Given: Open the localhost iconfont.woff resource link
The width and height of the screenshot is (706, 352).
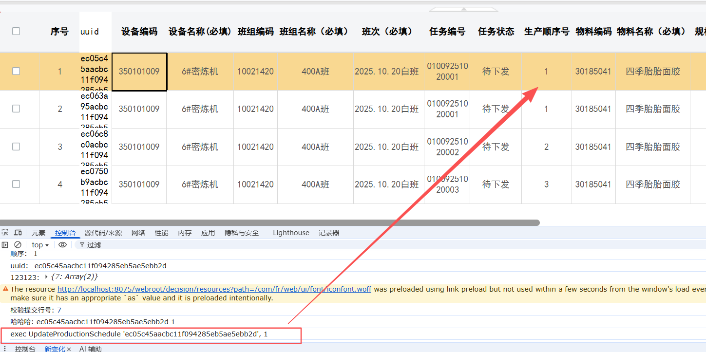Looking at the screenshot, I should [214, 289].
